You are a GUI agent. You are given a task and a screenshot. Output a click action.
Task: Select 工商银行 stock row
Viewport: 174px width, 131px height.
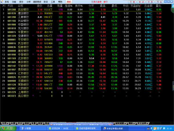pos(81,17)
